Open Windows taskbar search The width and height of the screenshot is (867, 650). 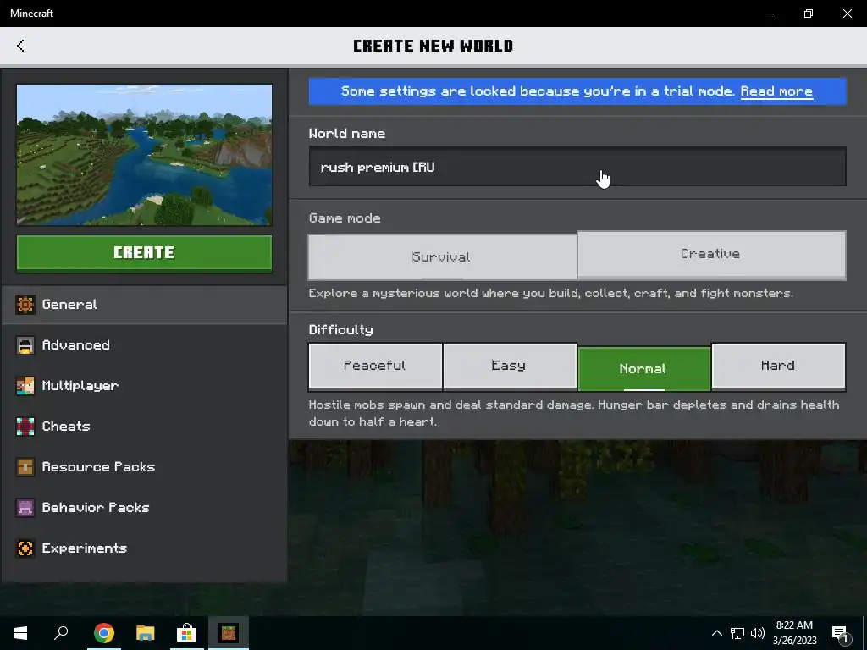coord(61,633)
